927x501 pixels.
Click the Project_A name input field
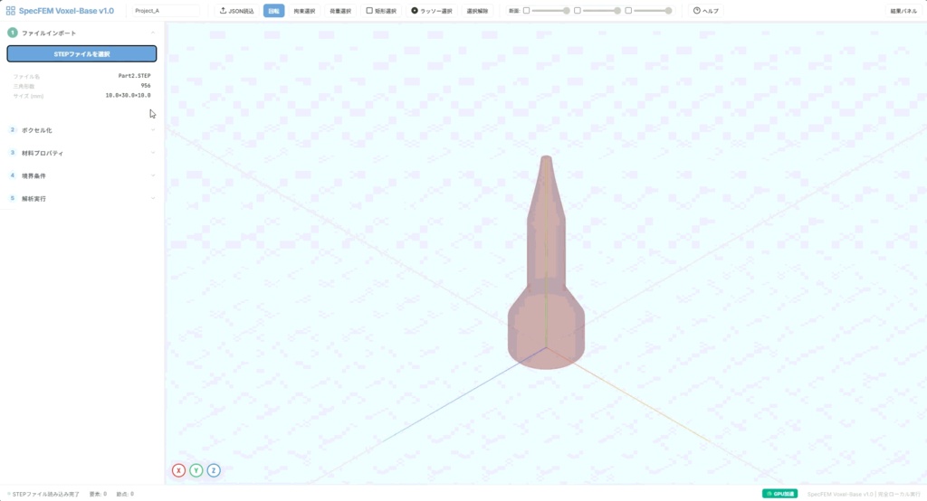(x=166, y=11)
